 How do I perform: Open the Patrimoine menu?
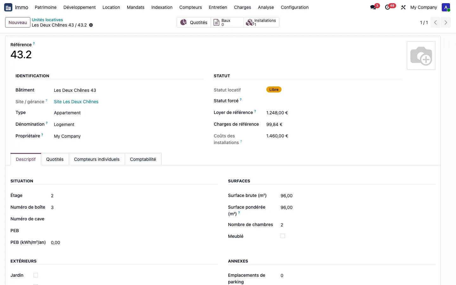click(46, 7)
